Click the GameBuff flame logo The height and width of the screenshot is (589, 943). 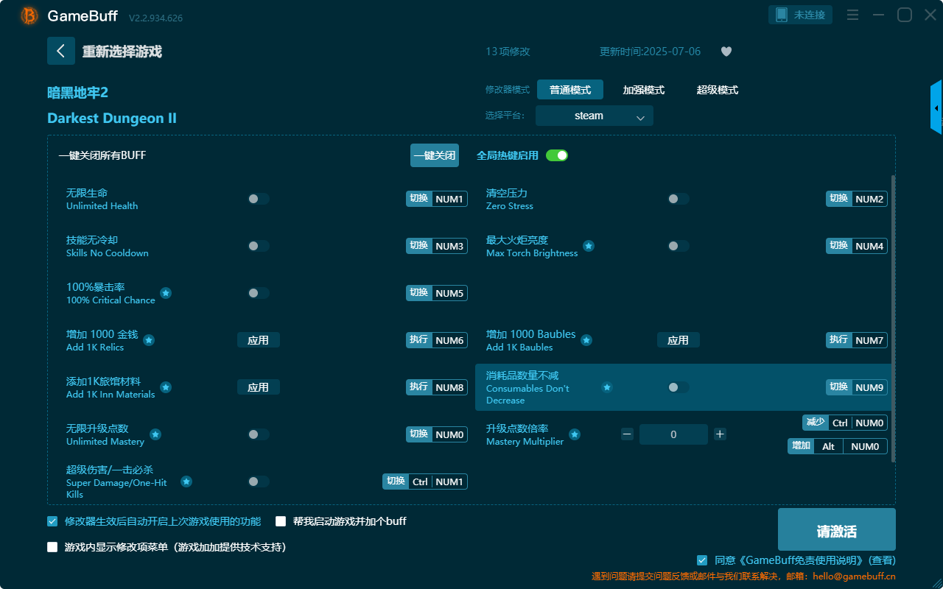(x=28, y=15)
